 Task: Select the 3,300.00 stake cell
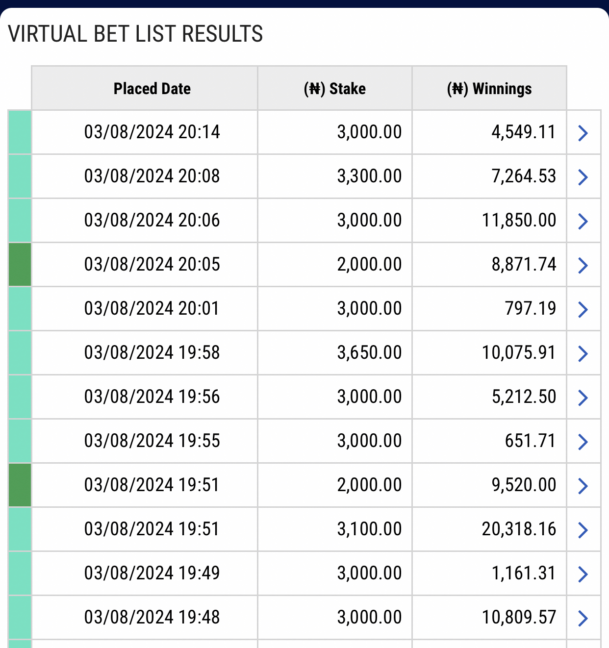coord(335,176)
